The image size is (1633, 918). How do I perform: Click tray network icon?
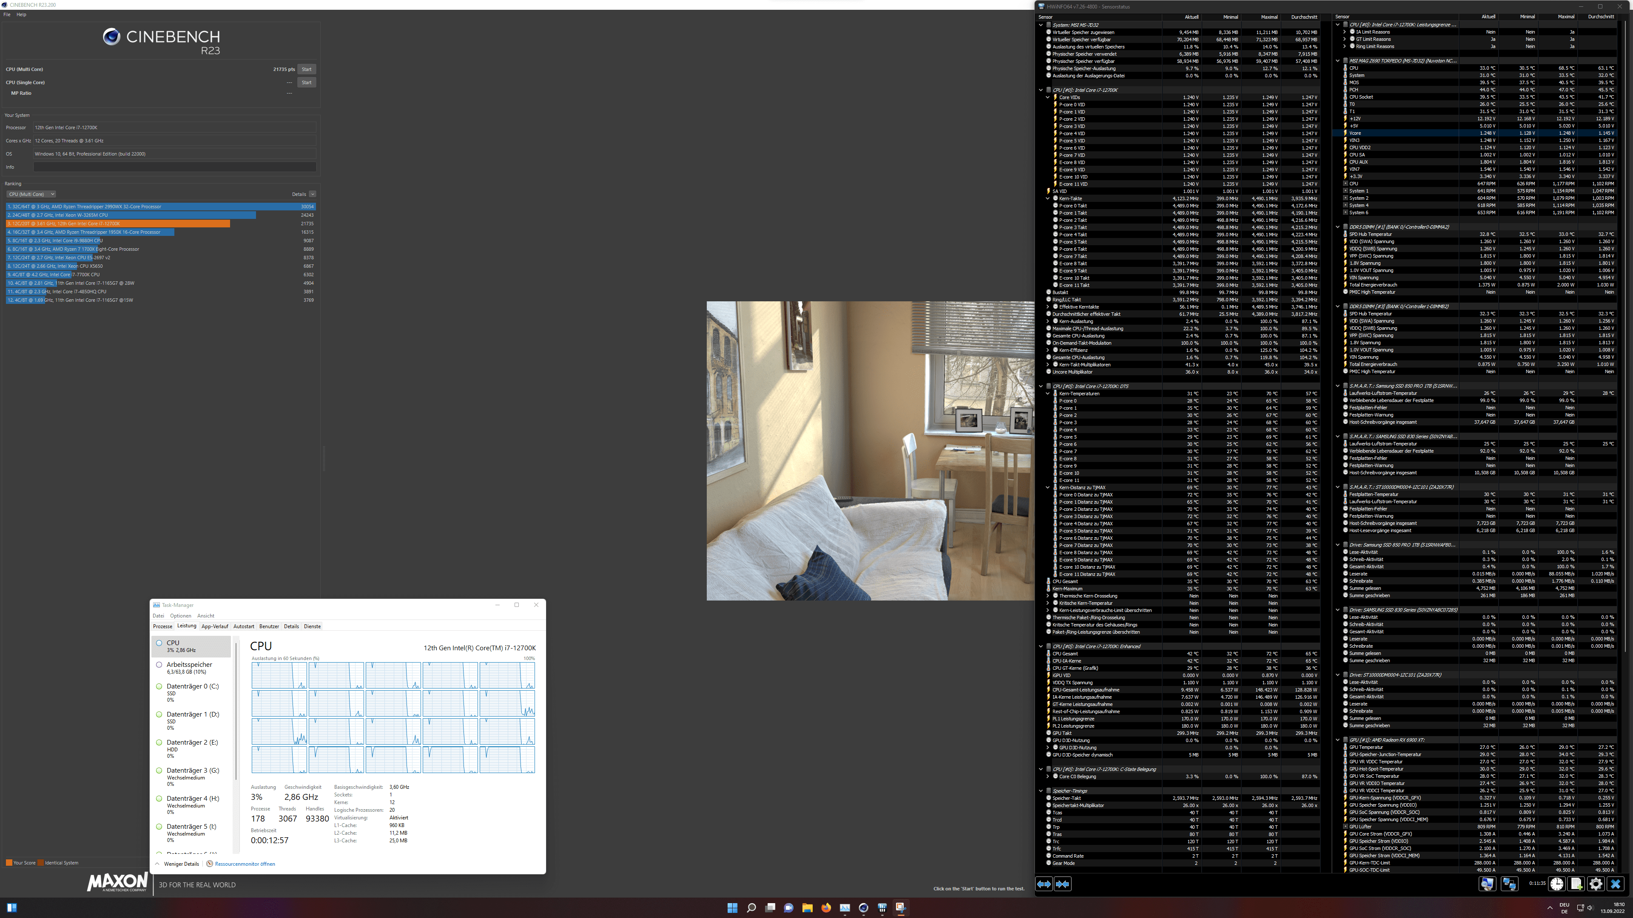pyautogui.click(x=1580, y=908)
